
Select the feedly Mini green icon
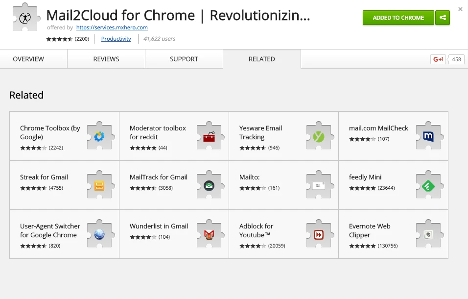(428, 185)
